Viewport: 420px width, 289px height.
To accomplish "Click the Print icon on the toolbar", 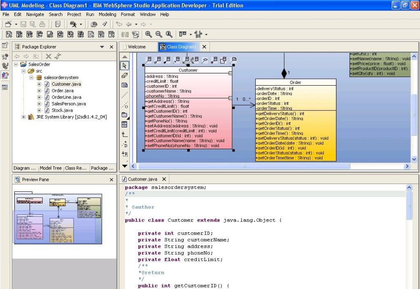I will click(42, 24).
